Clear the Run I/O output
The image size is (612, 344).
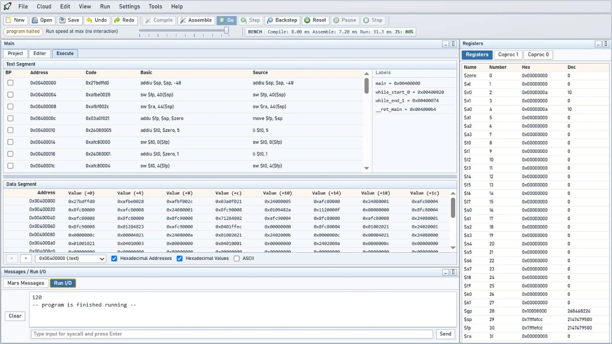click(x=15, y=316)
